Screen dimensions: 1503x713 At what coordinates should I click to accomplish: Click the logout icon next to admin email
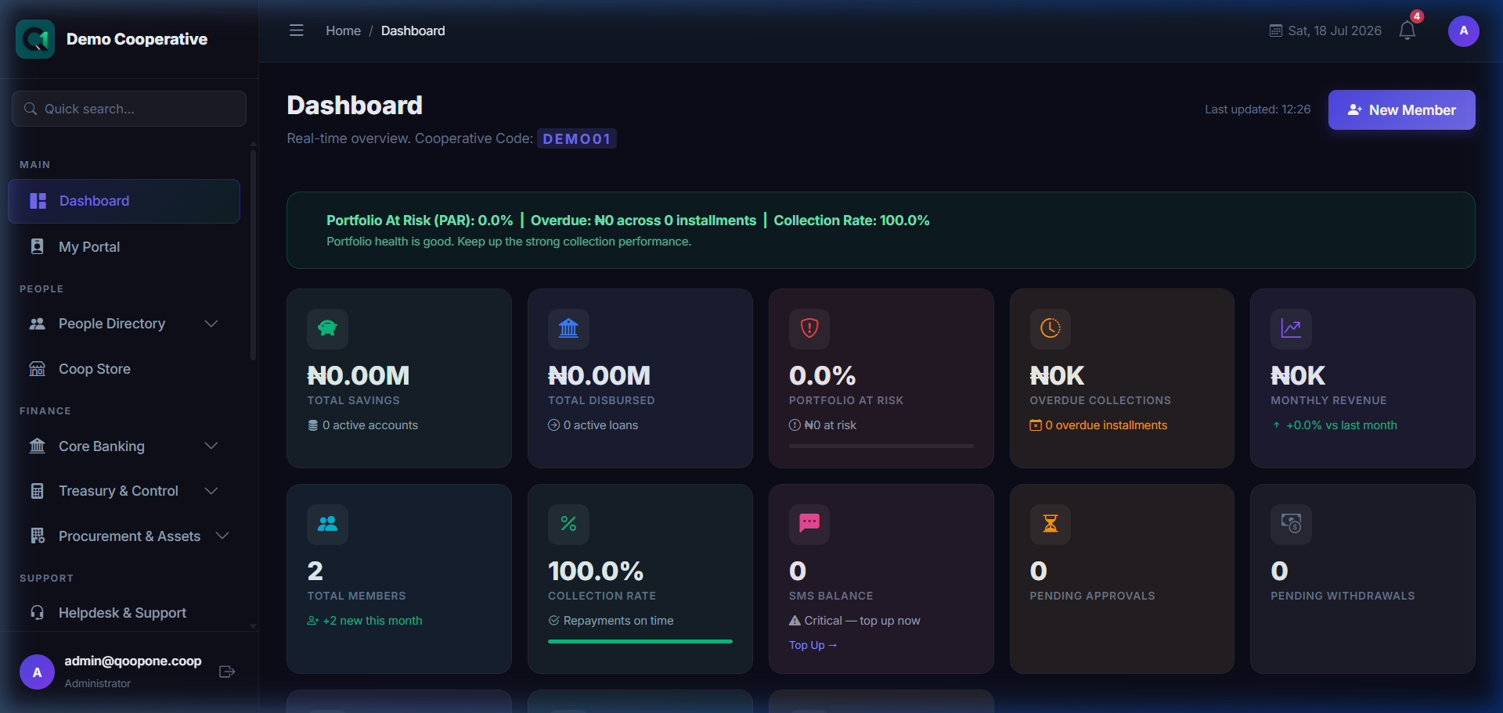point(227,672)
